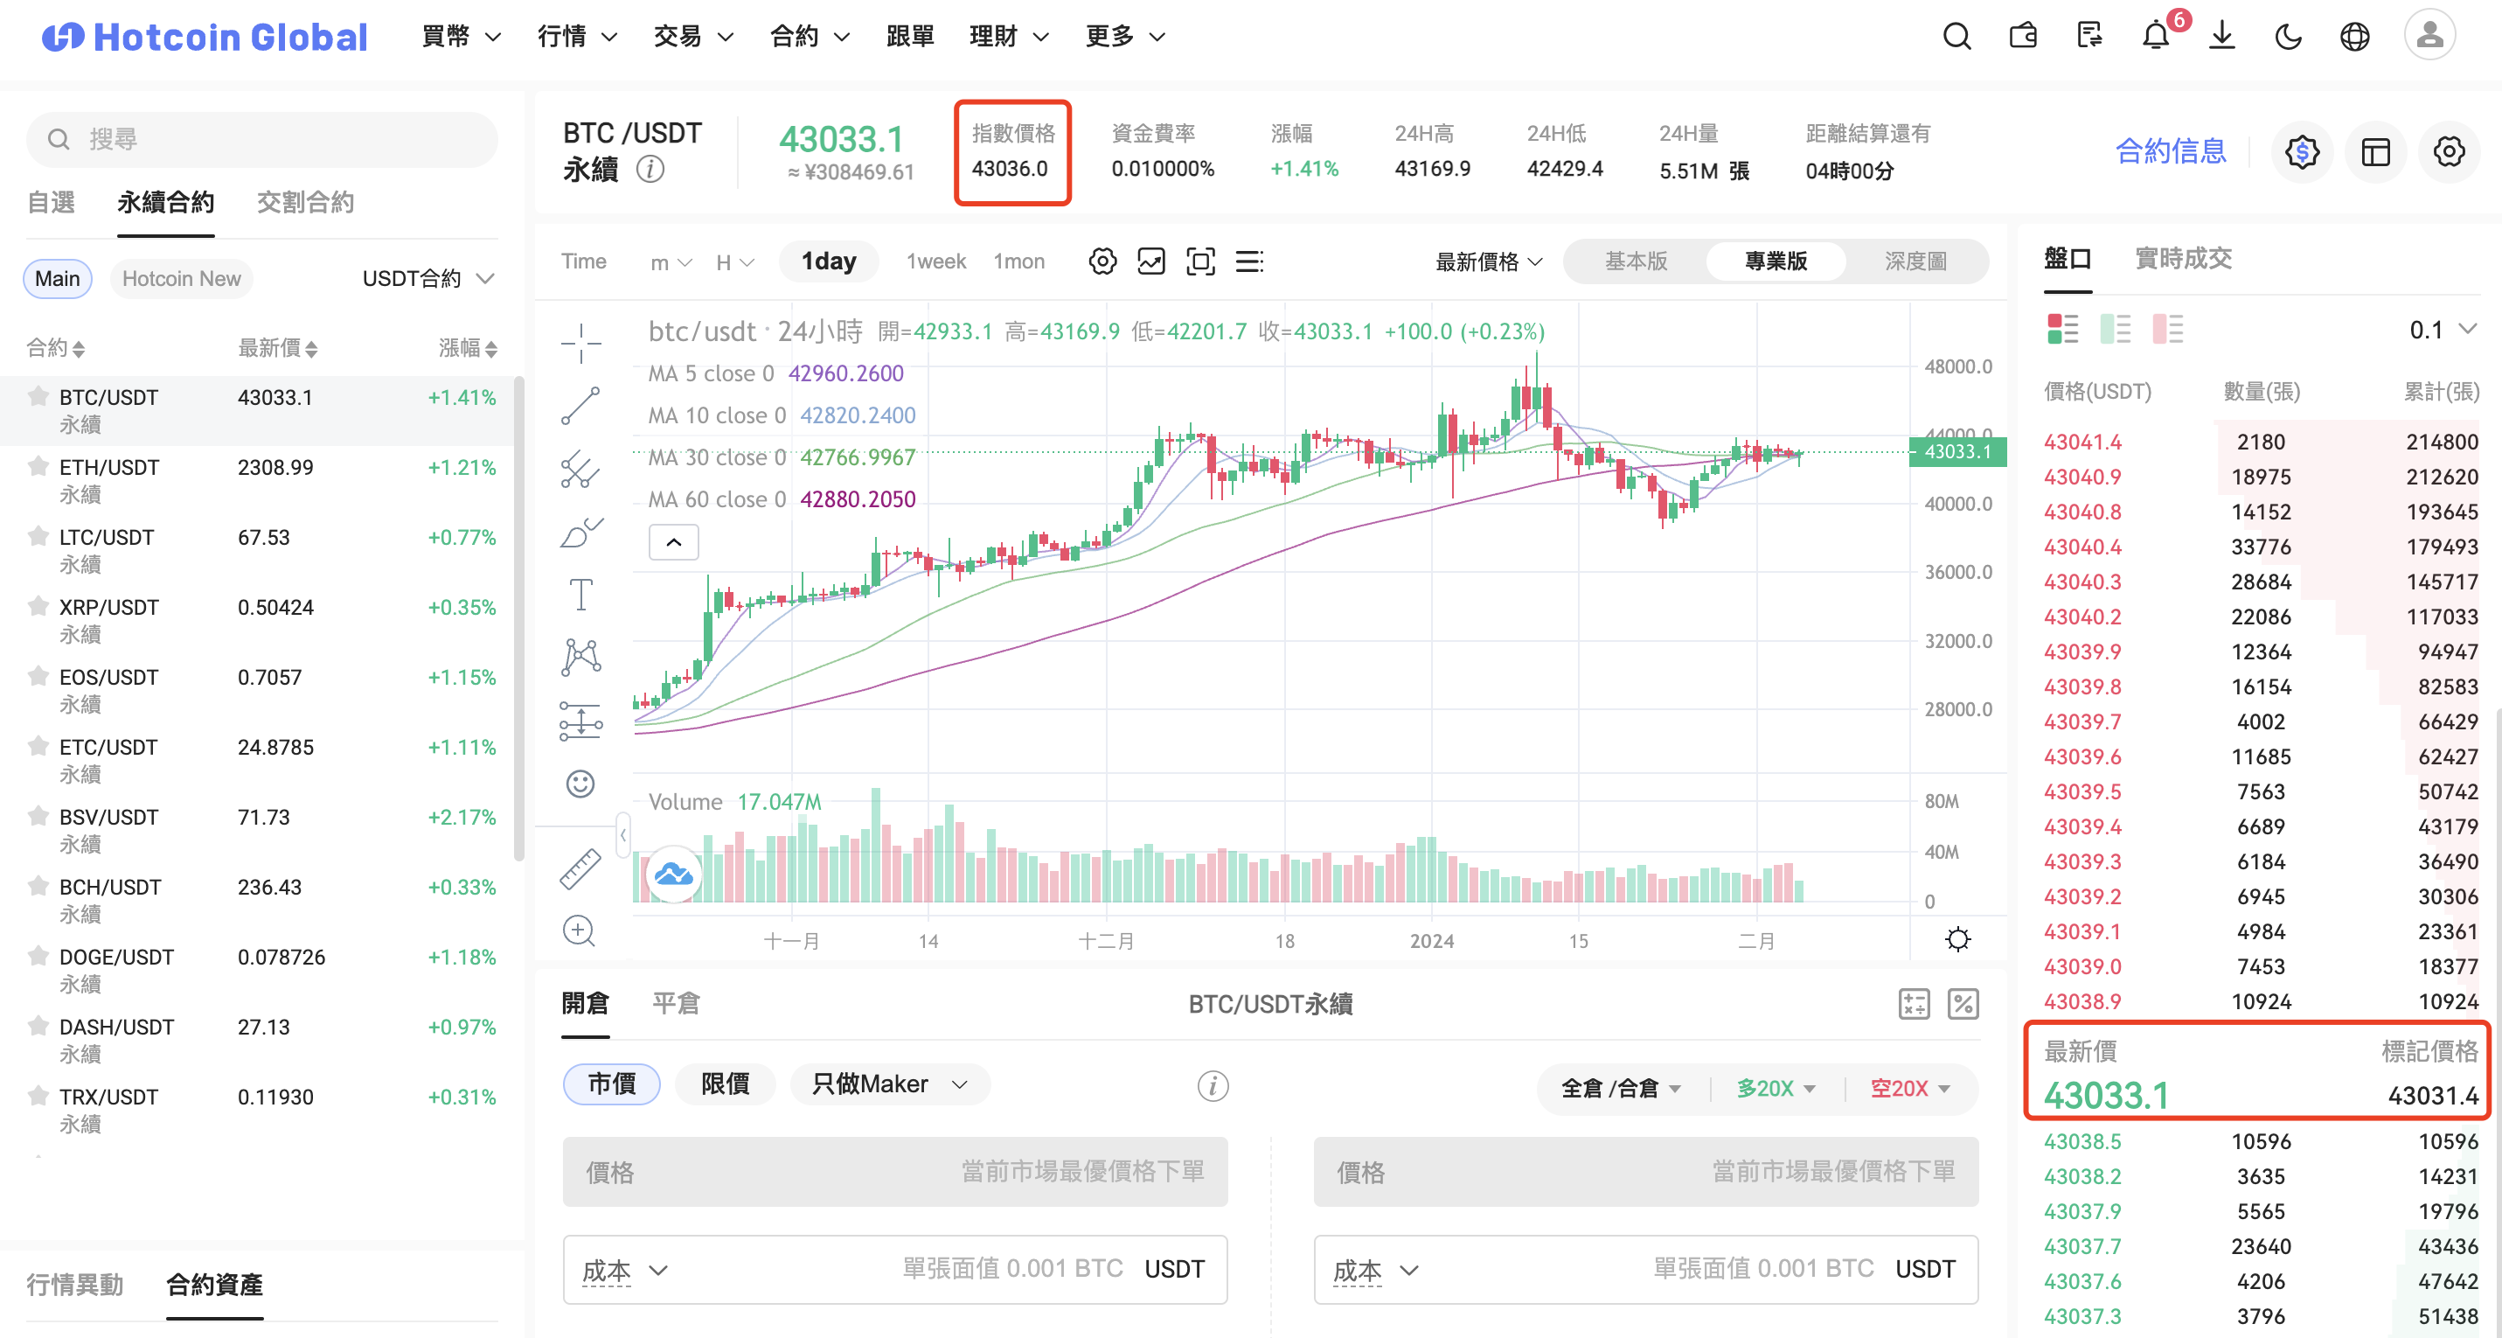Open chart indicator settings gear
Screen dimensions: 2502x1338
point(1102,261)
